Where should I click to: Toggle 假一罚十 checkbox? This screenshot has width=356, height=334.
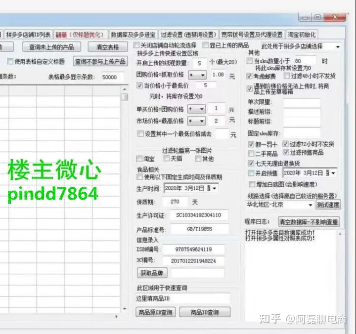pyautogui.click(x=251, y=144)
